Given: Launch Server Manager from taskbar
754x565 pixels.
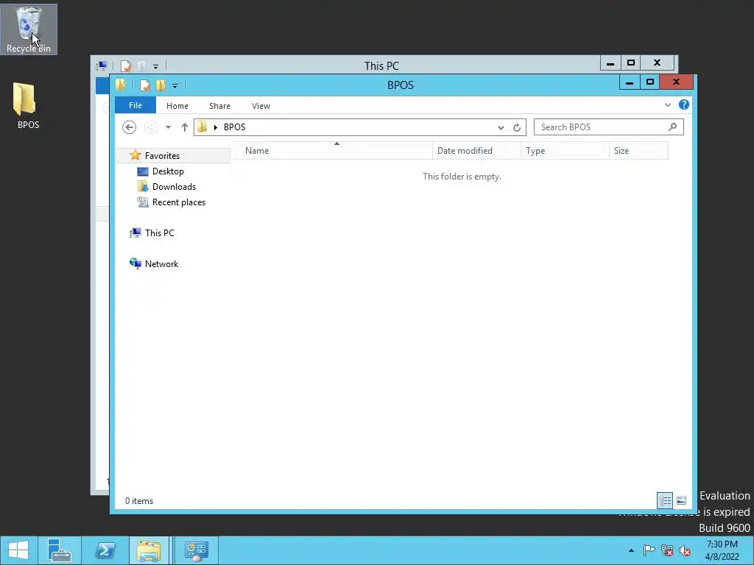Looking at the screenshot, I should pos(60,550).
